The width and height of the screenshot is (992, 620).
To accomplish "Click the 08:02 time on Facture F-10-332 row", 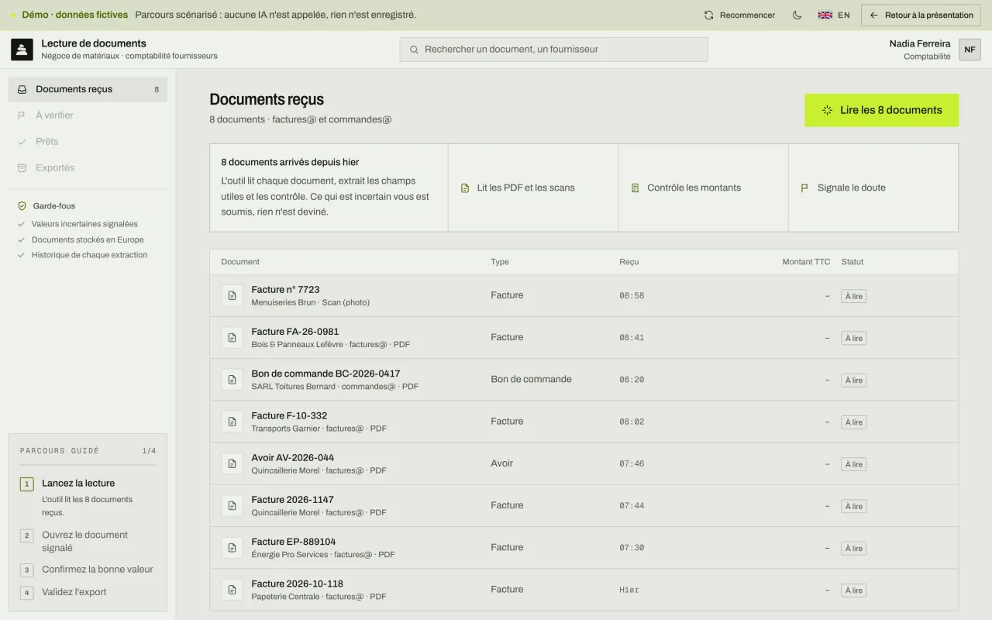I will (x=632, y=422).
